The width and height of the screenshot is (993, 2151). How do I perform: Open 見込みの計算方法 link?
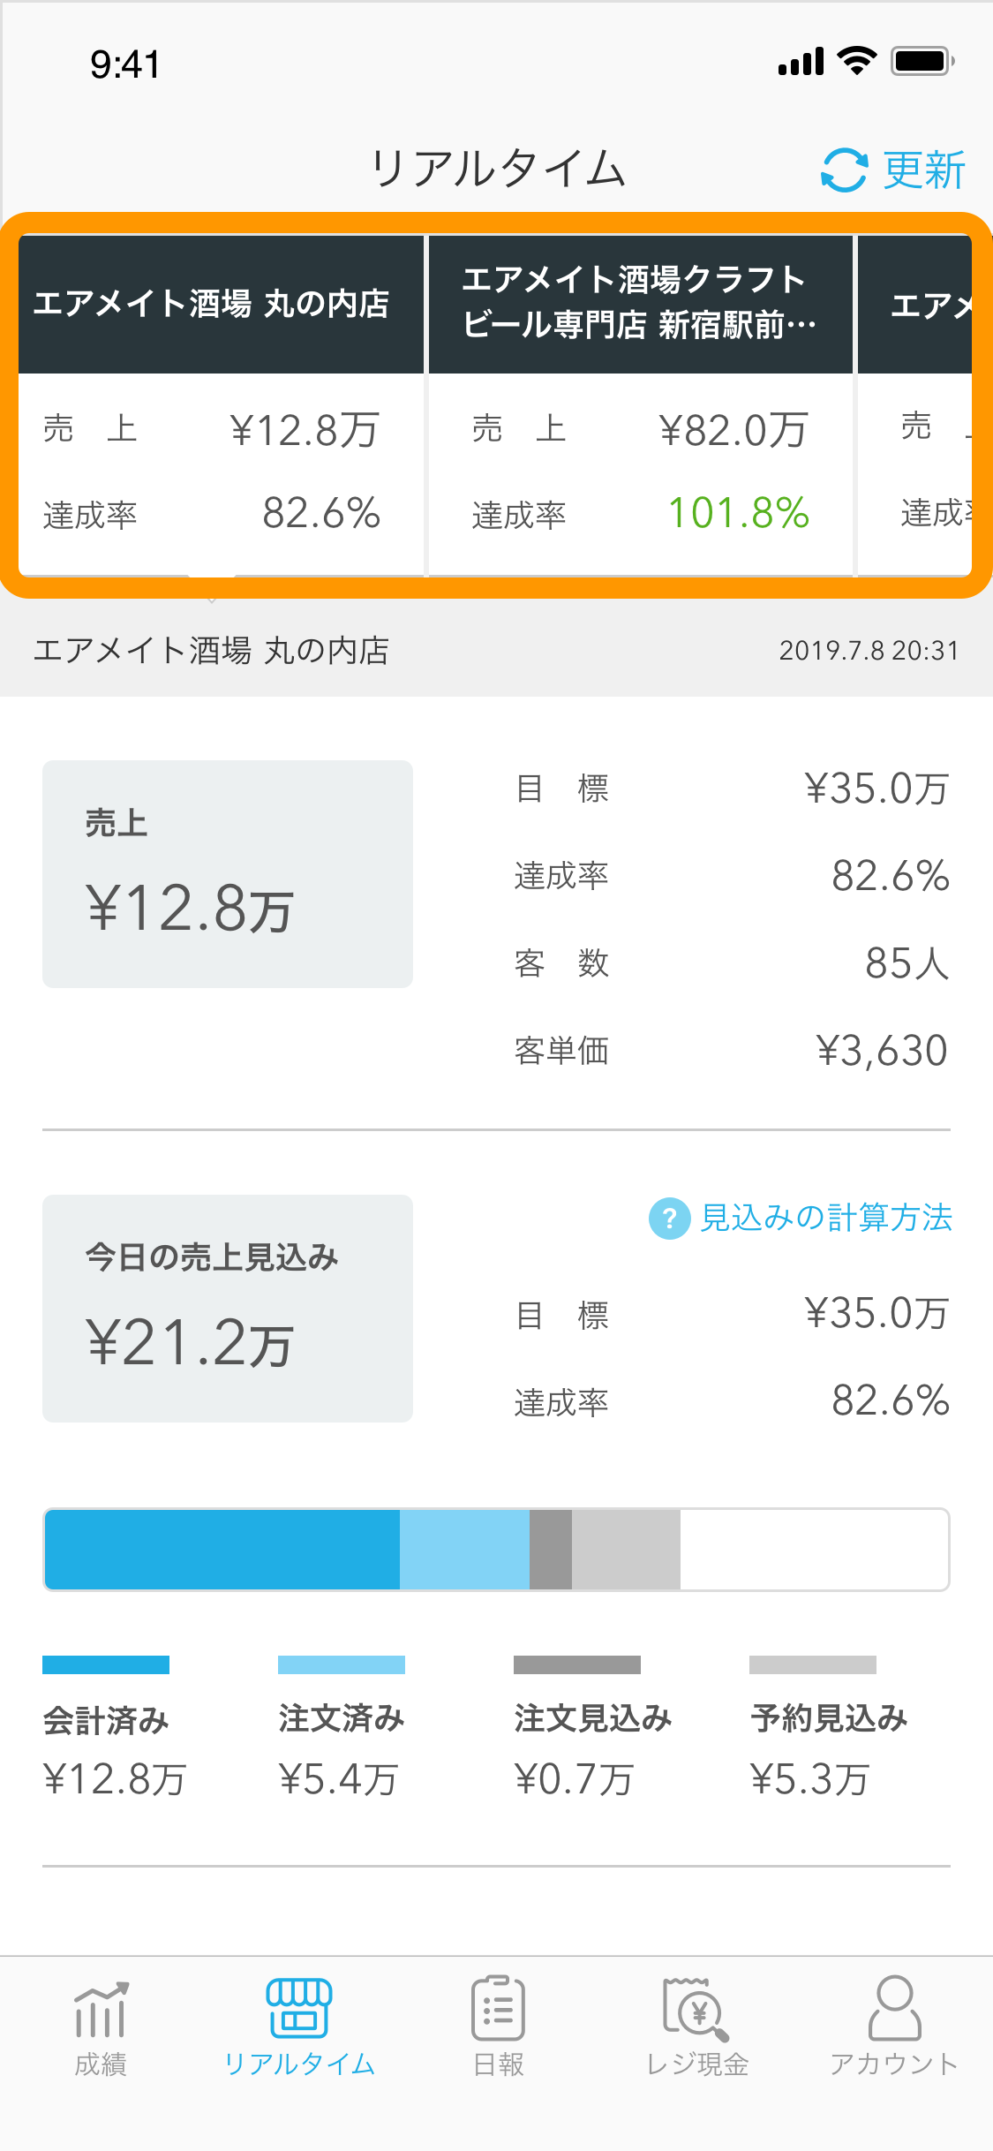(826, 1219)
